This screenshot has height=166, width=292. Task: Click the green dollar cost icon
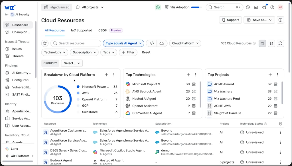click(158, 7)
